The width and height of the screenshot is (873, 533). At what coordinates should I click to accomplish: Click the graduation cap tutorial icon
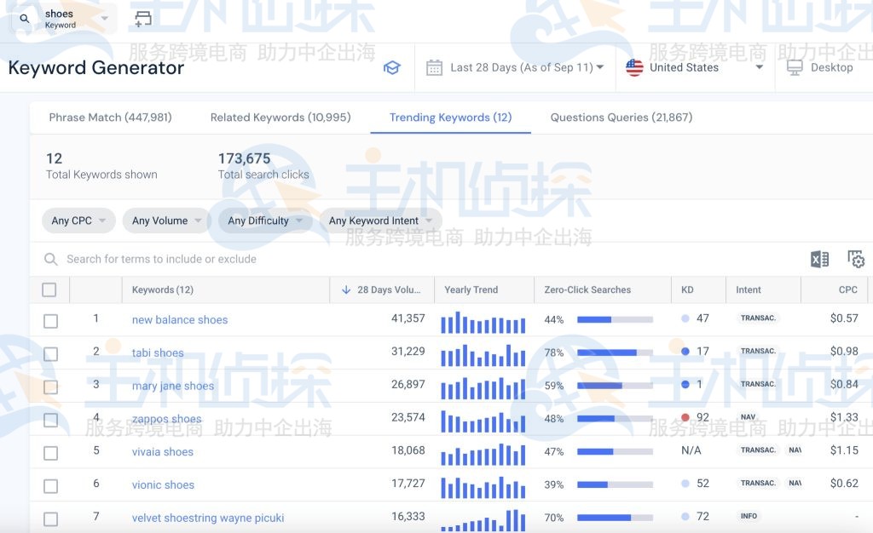(x=391, y=68)
